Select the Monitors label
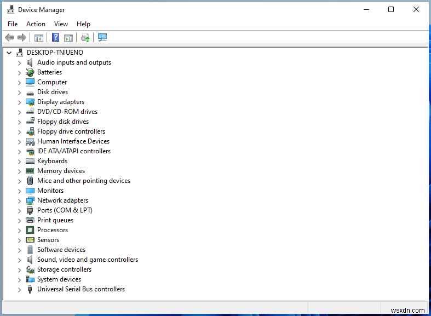Viewport: 431px width, 316px height. 50,191
